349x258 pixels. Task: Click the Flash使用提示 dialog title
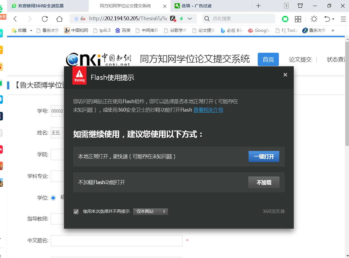112,78
